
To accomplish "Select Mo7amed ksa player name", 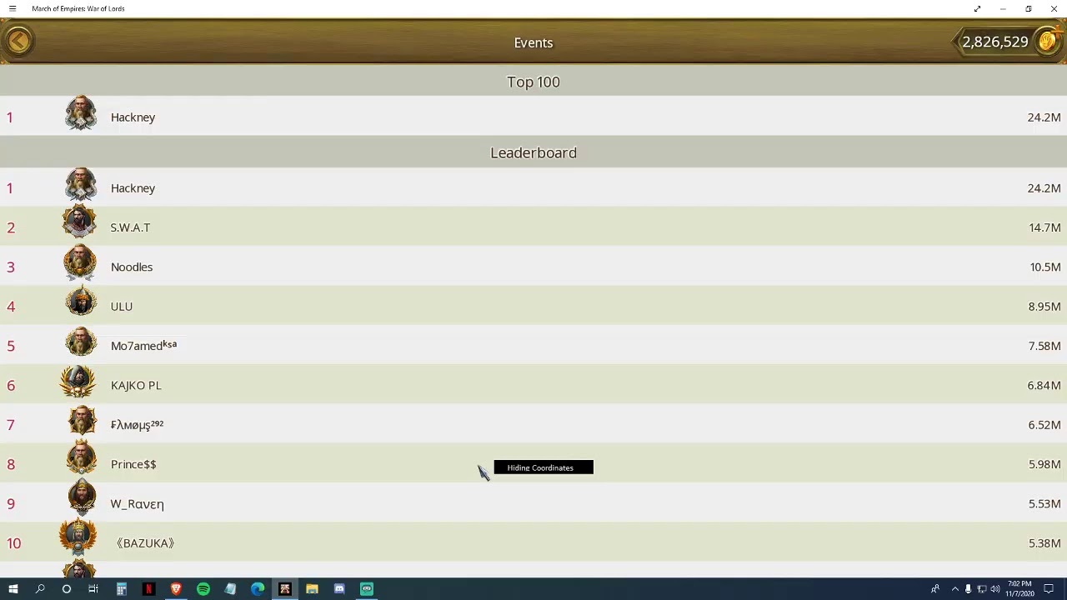I will (x=143, y=345).
